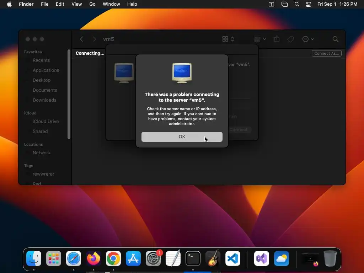Select Applications in sidebar

coord(46,70)
